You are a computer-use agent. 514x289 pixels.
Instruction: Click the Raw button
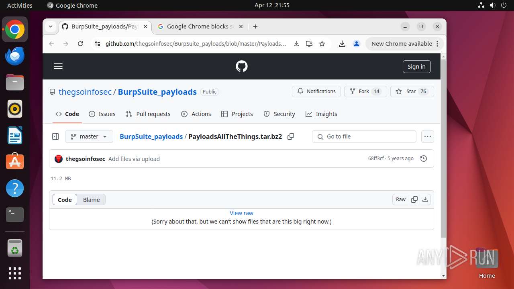tap(401, 199)
